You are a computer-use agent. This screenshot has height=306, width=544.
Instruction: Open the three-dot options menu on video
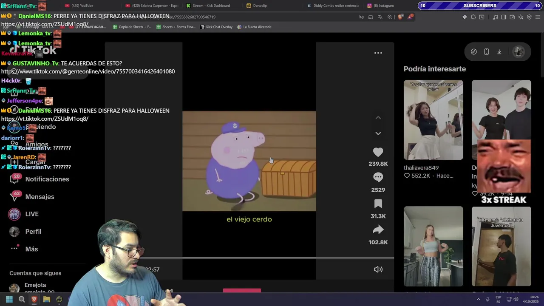pos(378,53)
